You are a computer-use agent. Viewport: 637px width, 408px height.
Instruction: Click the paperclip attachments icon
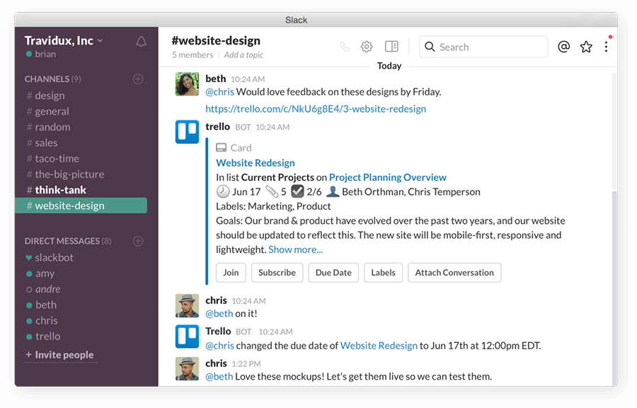[272, 191]
